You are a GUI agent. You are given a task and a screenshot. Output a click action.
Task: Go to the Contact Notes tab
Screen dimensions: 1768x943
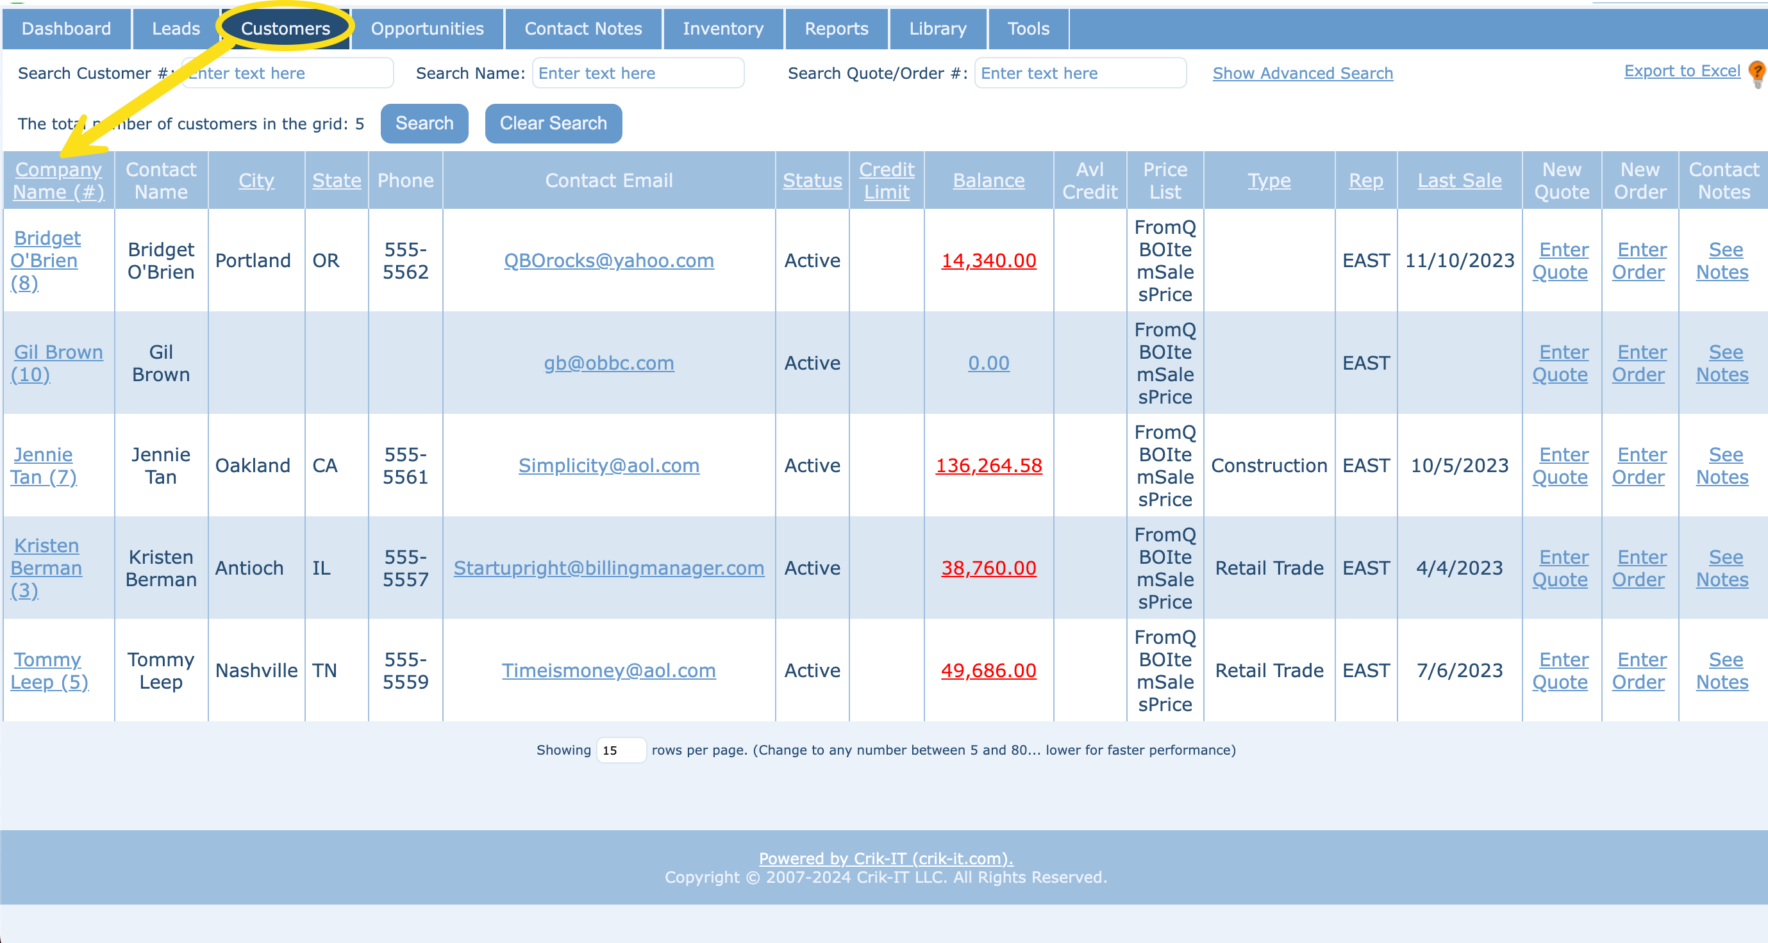tap(583, 28)
